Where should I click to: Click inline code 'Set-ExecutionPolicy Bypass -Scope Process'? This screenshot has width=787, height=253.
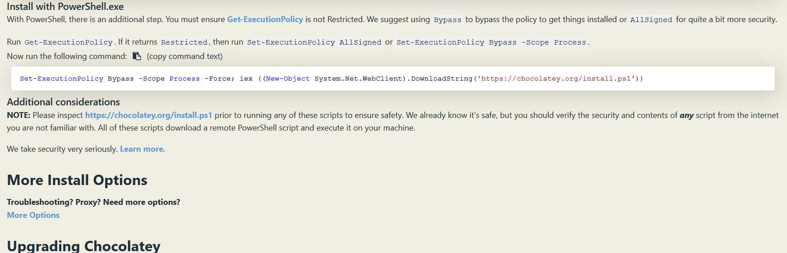coord(491,42)
